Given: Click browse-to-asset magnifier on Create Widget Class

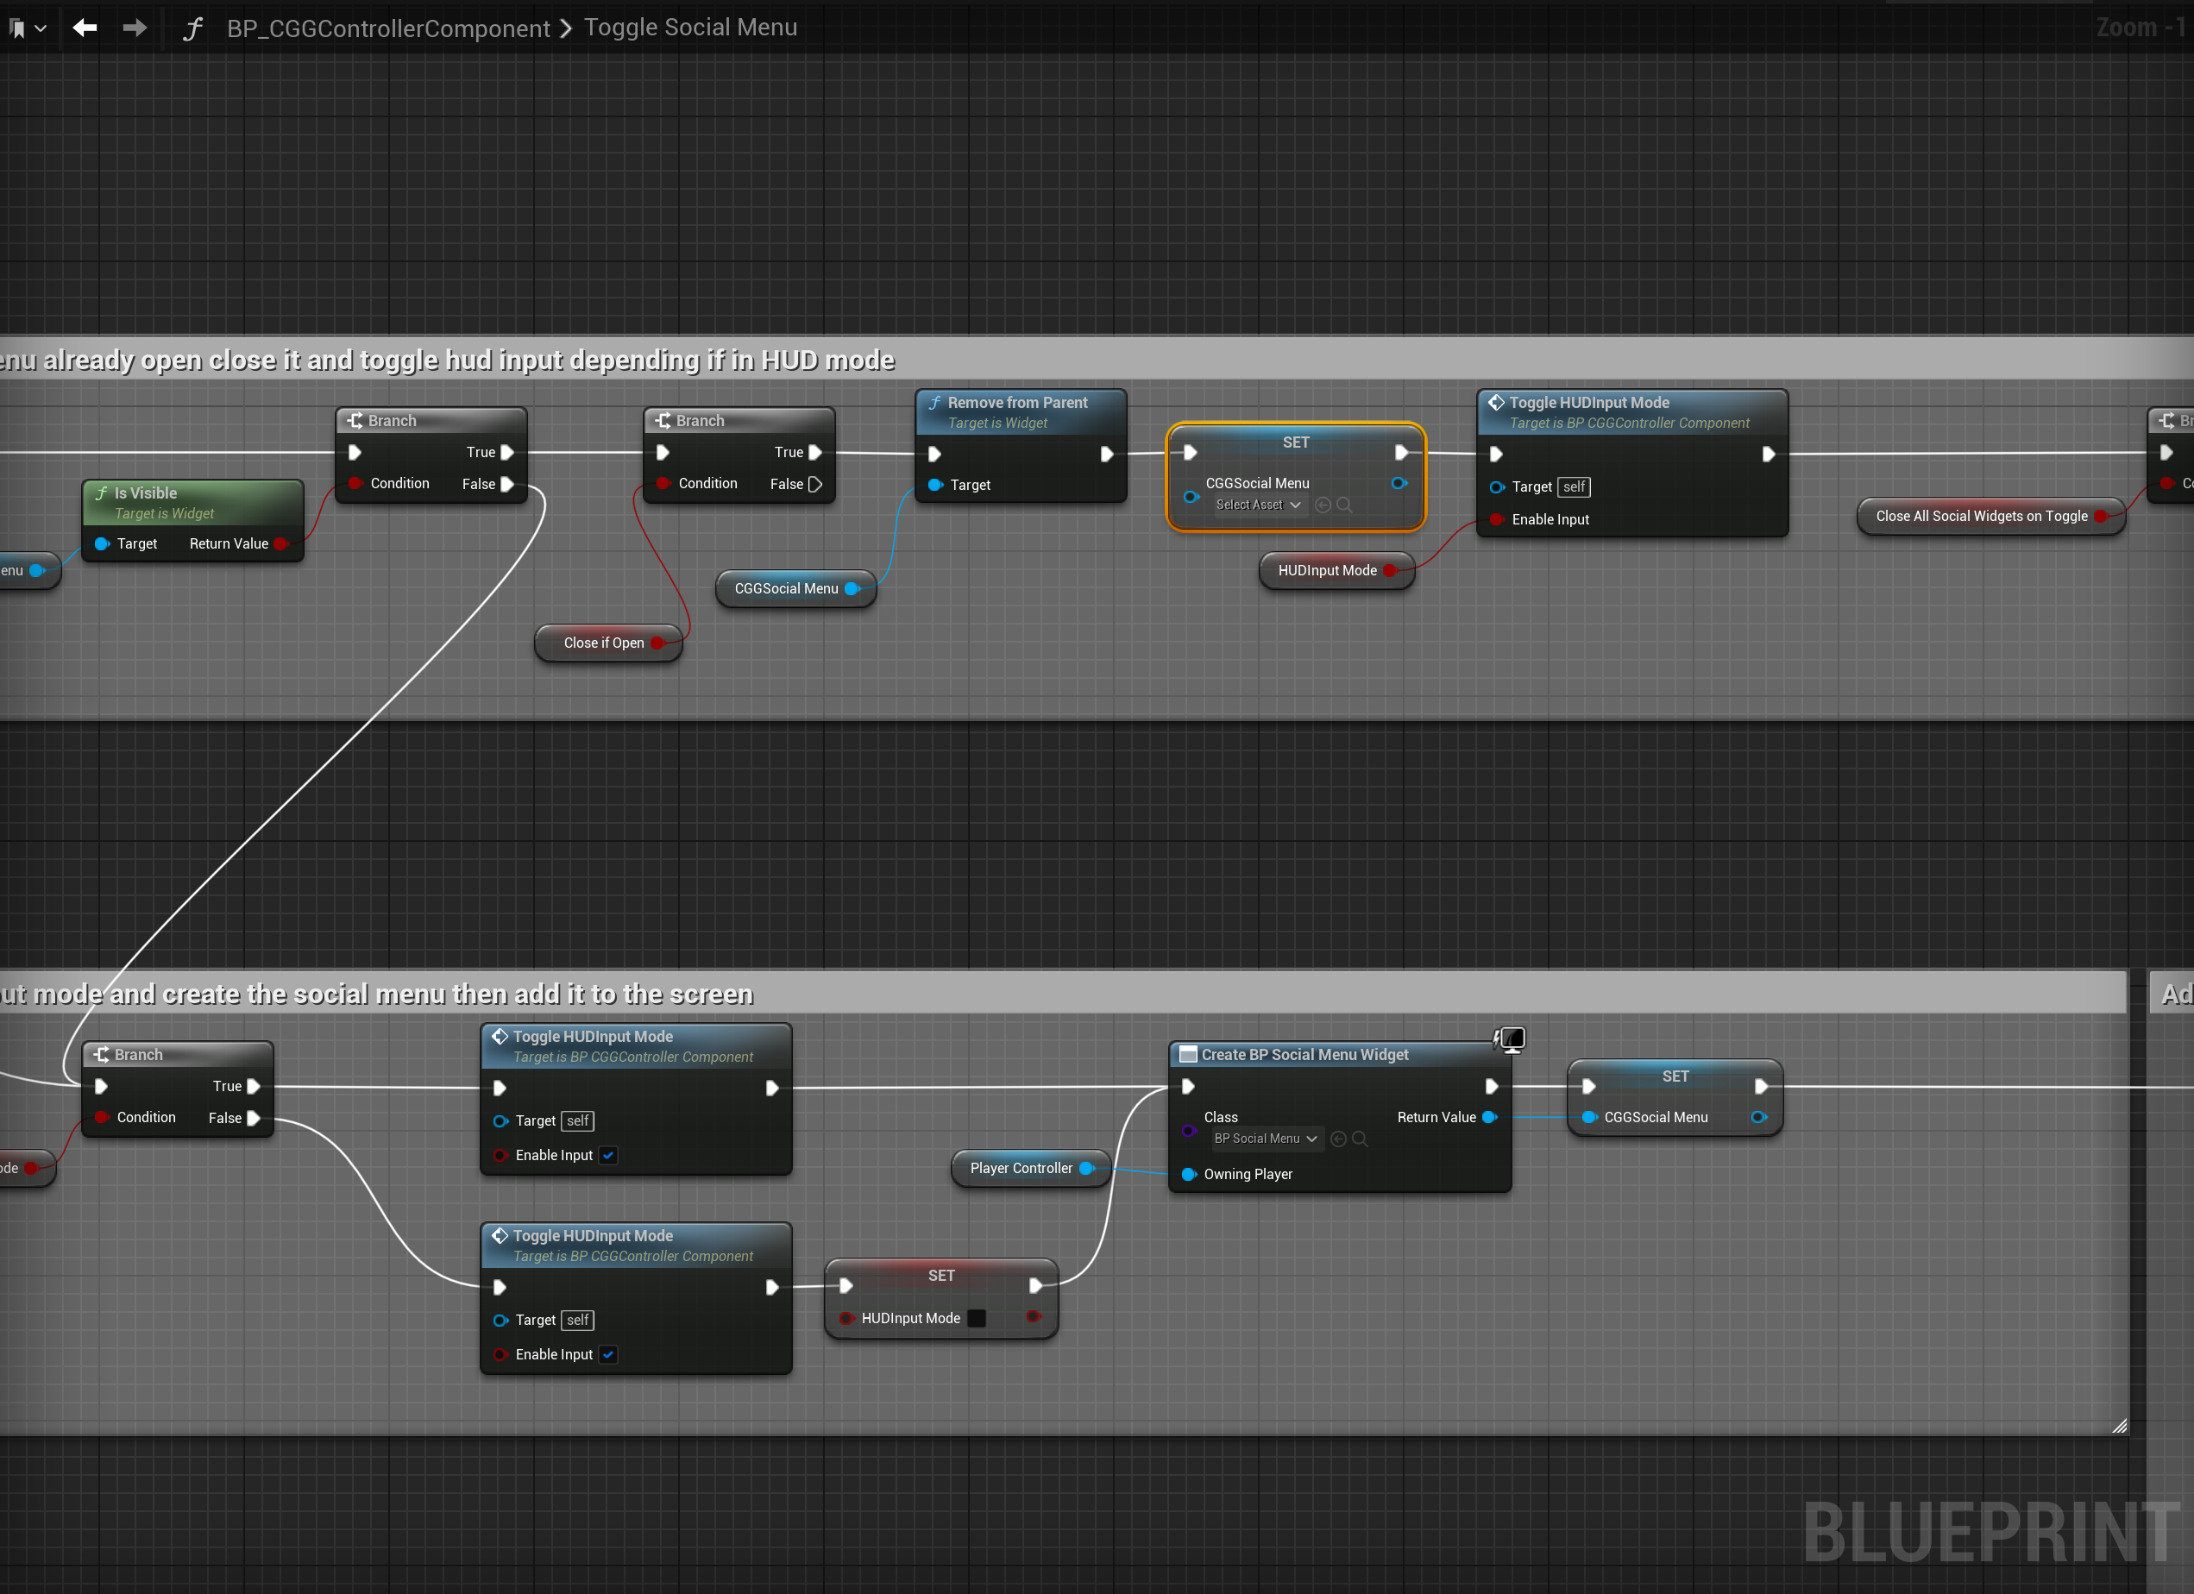Looking at the screenshot, I should [x=1360, y=1139].
